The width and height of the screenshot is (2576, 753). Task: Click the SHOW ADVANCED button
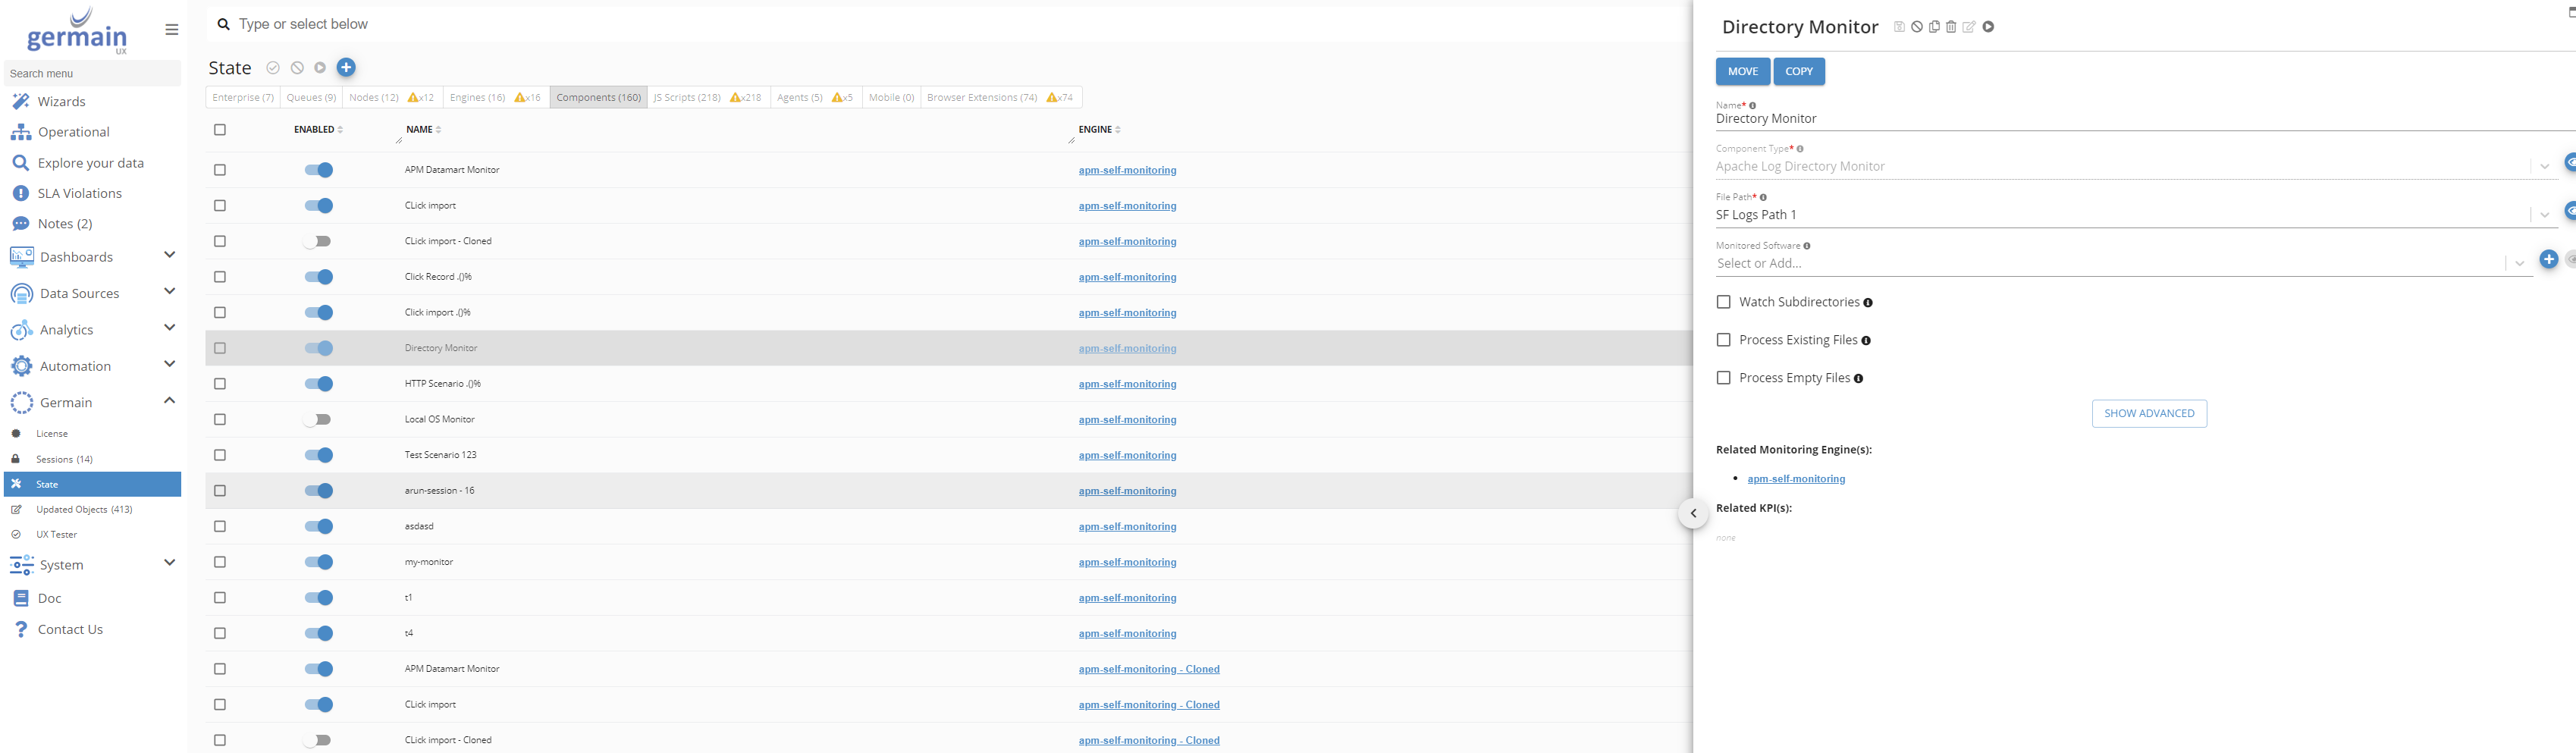point(2148,414)
